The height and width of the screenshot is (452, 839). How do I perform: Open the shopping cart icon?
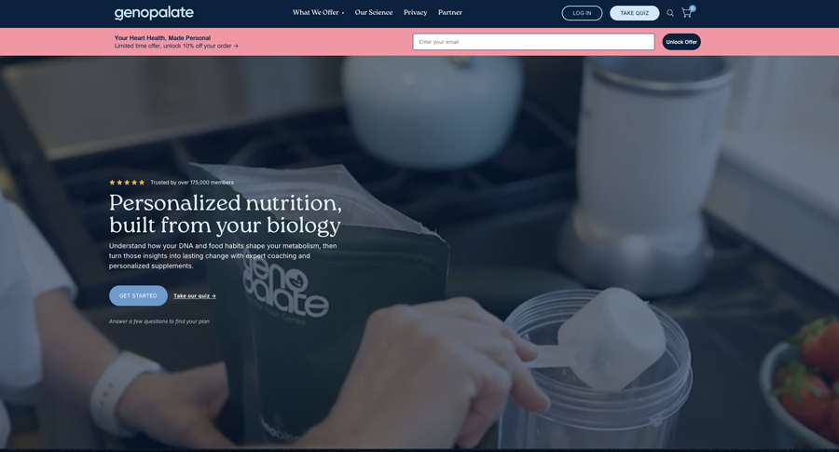[686, 13]
